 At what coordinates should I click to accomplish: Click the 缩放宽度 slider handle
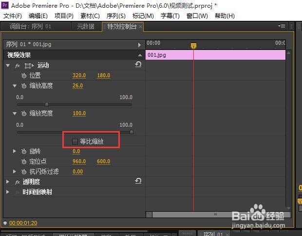pyautogui.click(x=132, y=132)
